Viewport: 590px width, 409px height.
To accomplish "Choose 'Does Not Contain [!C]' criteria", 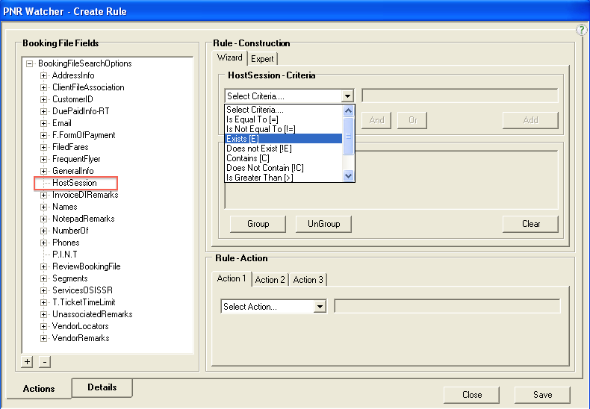I will (x=284, y=168).
